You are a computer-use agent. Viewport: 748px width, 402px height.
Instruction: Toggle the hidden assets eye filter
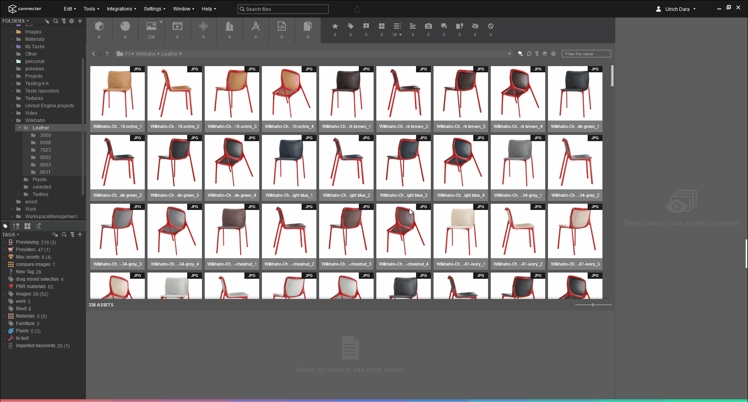click(x=475, y=26)
